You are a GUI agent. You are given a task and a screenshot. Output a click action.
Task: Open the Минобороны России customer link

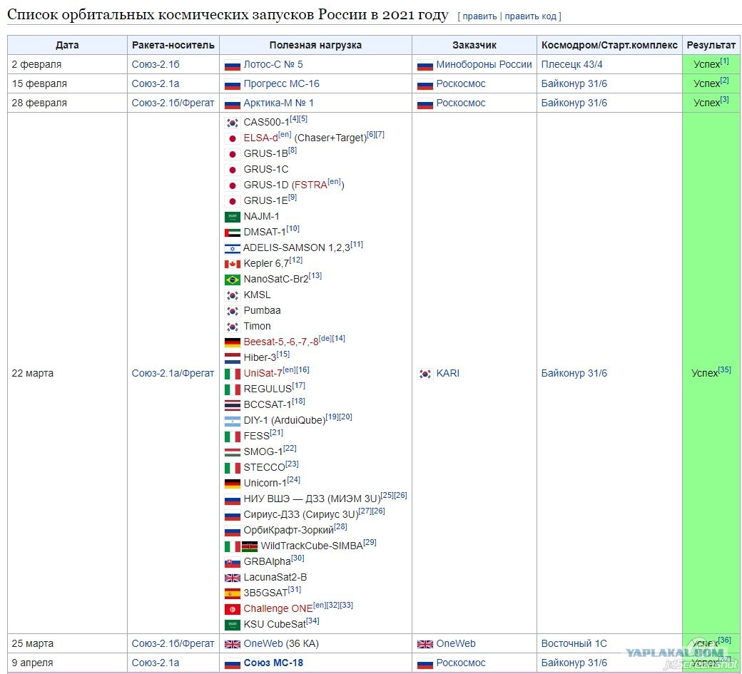click(x=484, y=64)
